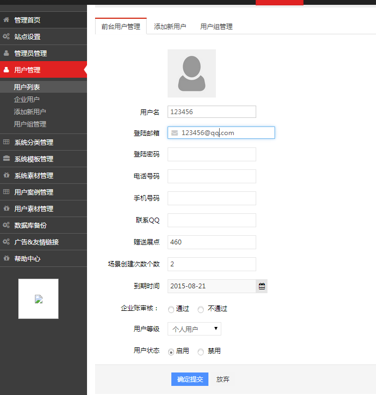Focus the 手机号码 input field

[212, 198]
